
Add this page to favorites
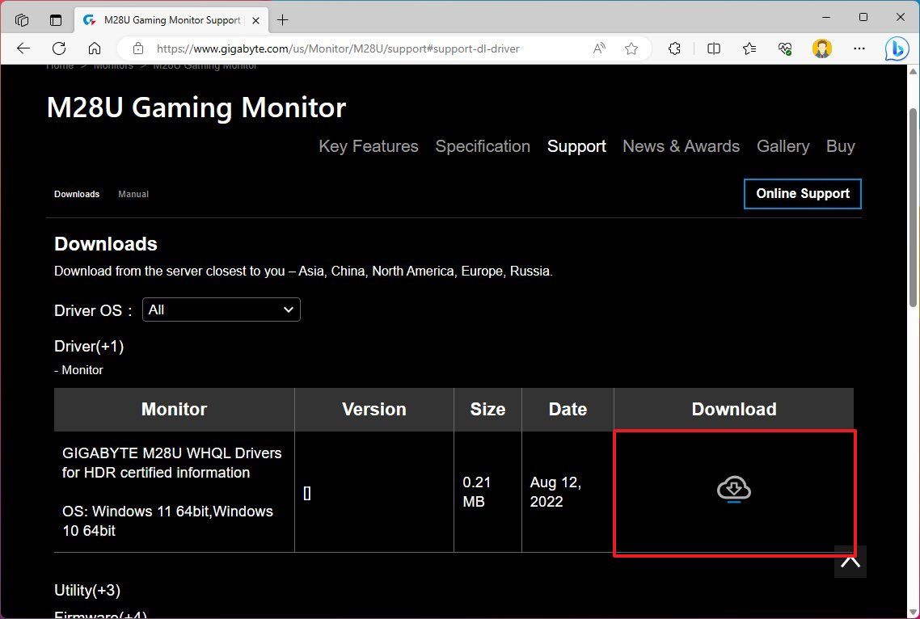point(631,48)
